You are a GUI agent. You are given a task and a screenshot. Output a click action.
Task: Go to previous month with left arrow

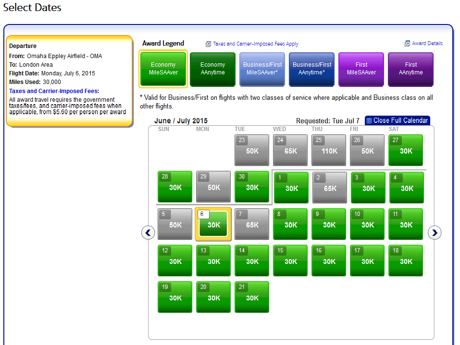[148, 233]
